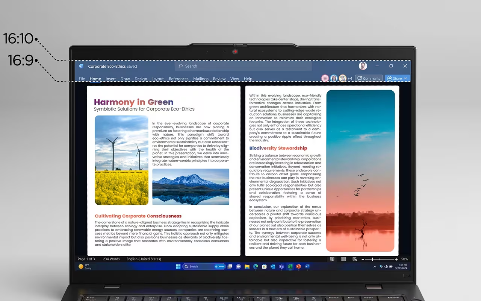Click the Outlook taskbar icon
Image resolution: width=481 pixels, height=301 pixels.
[x=273, y=266]
